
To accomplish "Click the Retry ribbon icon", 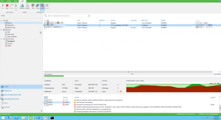I will [x=12, y=7].
